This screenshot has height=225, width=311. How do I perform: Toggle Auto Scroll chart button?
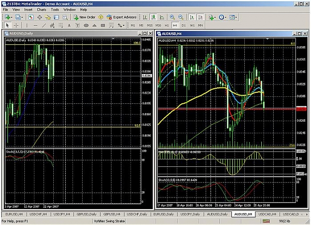click(x=192, y=17)
